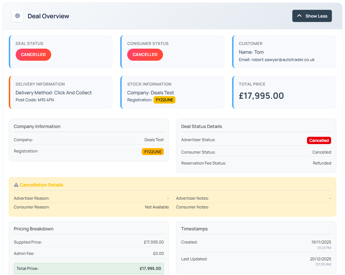This screenshot has width=345, height=275.
Task: Click FY22UNE plate in Stock Information card
Action: [x=164, y=100]
